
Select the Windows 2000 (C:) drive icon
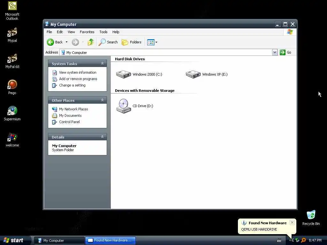point(124,74)
